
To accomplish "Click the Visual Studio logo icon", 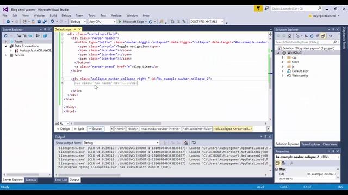I will [x=5, y=10].
